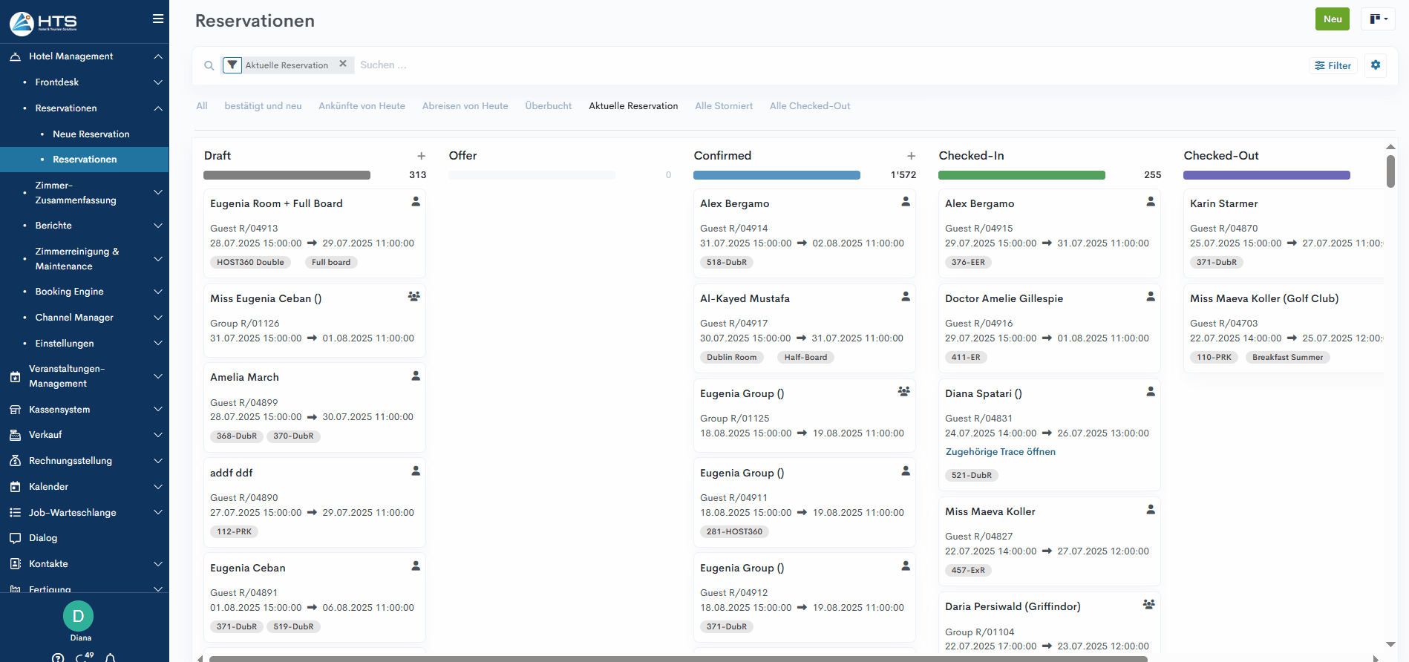The height and width of the screenshot is (662, 1409).
Task: Expand the Kassensystem menu
Action: click(x=157, y=410)
